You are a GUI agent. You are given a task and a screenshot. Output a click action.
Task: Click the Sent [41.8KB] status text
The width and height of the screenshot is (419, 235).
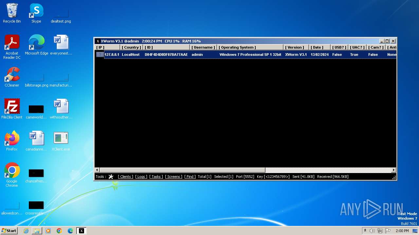[303, 177]
